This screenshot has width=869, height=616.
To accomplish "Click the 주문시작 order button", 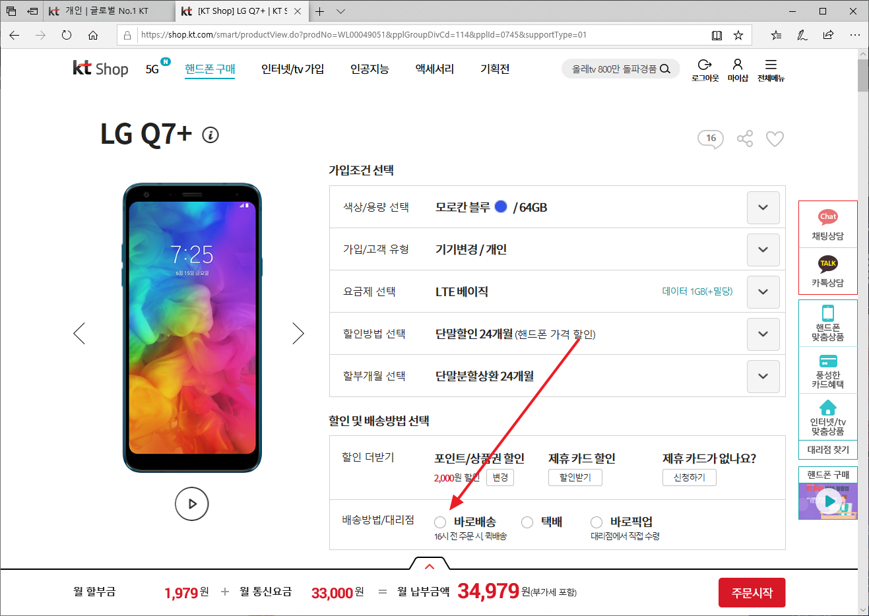I will 752,593.
